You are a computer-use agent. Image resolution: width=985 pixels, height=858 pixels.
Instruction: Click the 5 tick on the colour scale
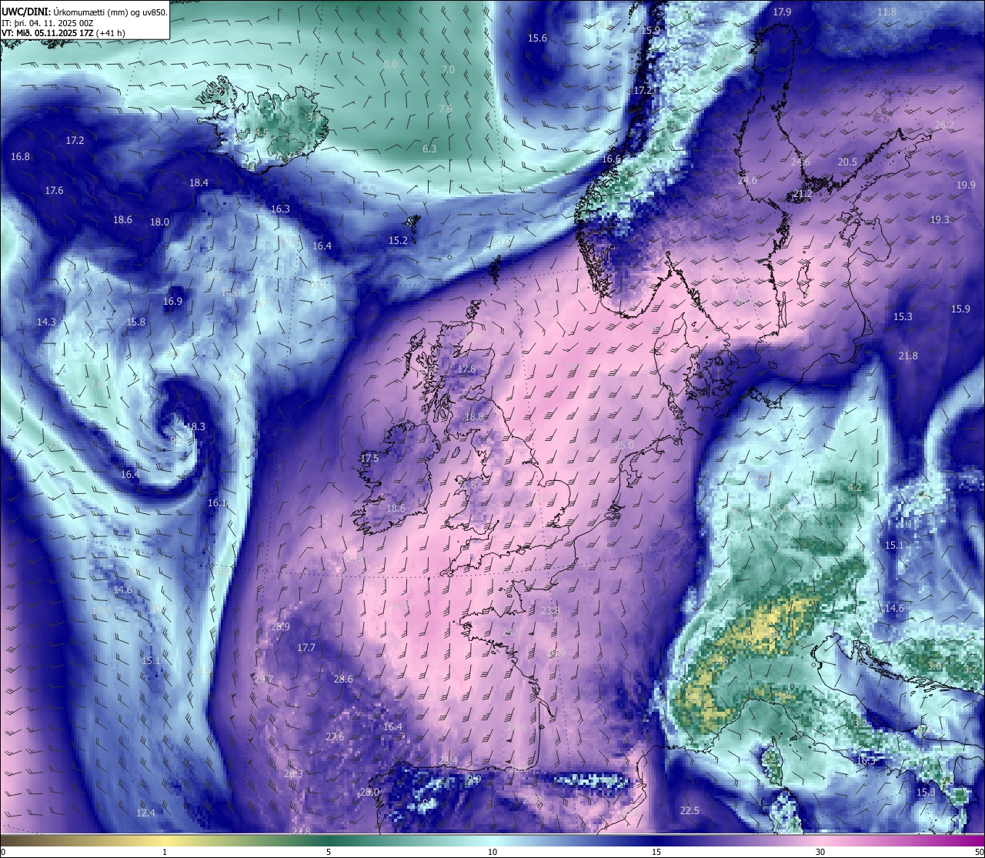pyautogui.click(x=329, y=851)
